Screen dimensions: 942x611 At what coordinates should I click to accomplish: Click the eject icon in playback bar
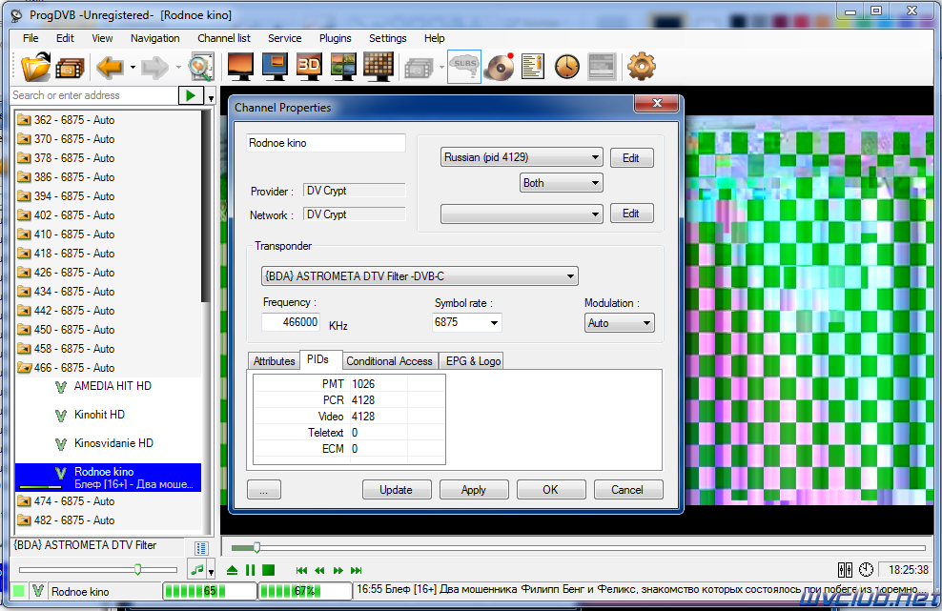tap(232, 570)
